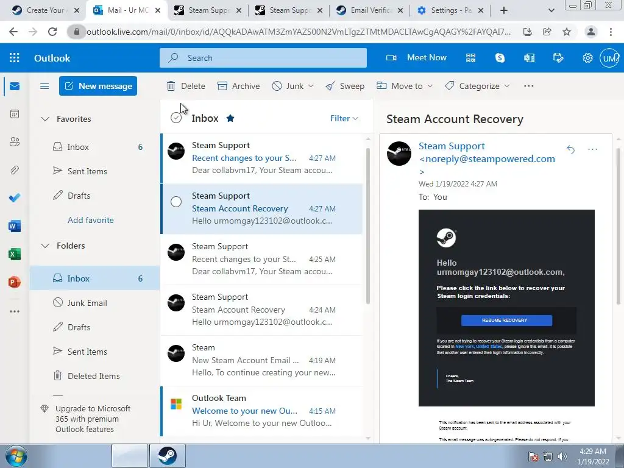Open the Windows Start button
This screenshot has height=468, width=624.
coord(16,456)
